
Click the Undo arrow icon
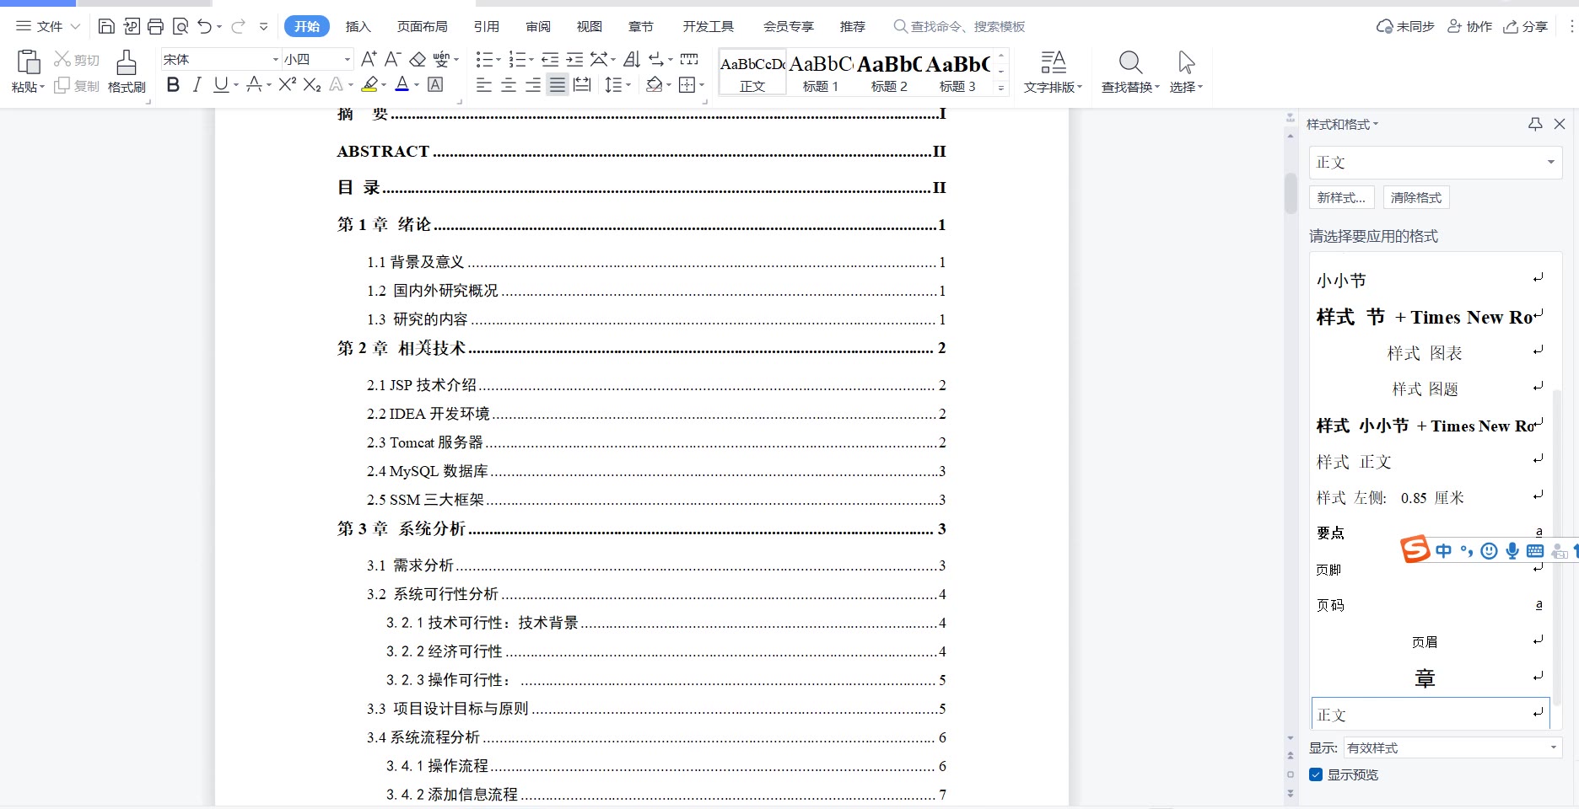204,26
